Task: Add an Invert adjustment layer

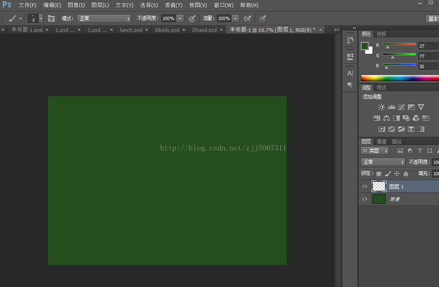Action: (x=381, y=129)
